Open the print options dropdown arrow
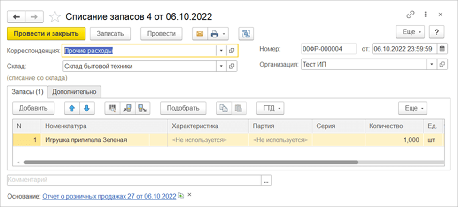 (x=224, y=34)
